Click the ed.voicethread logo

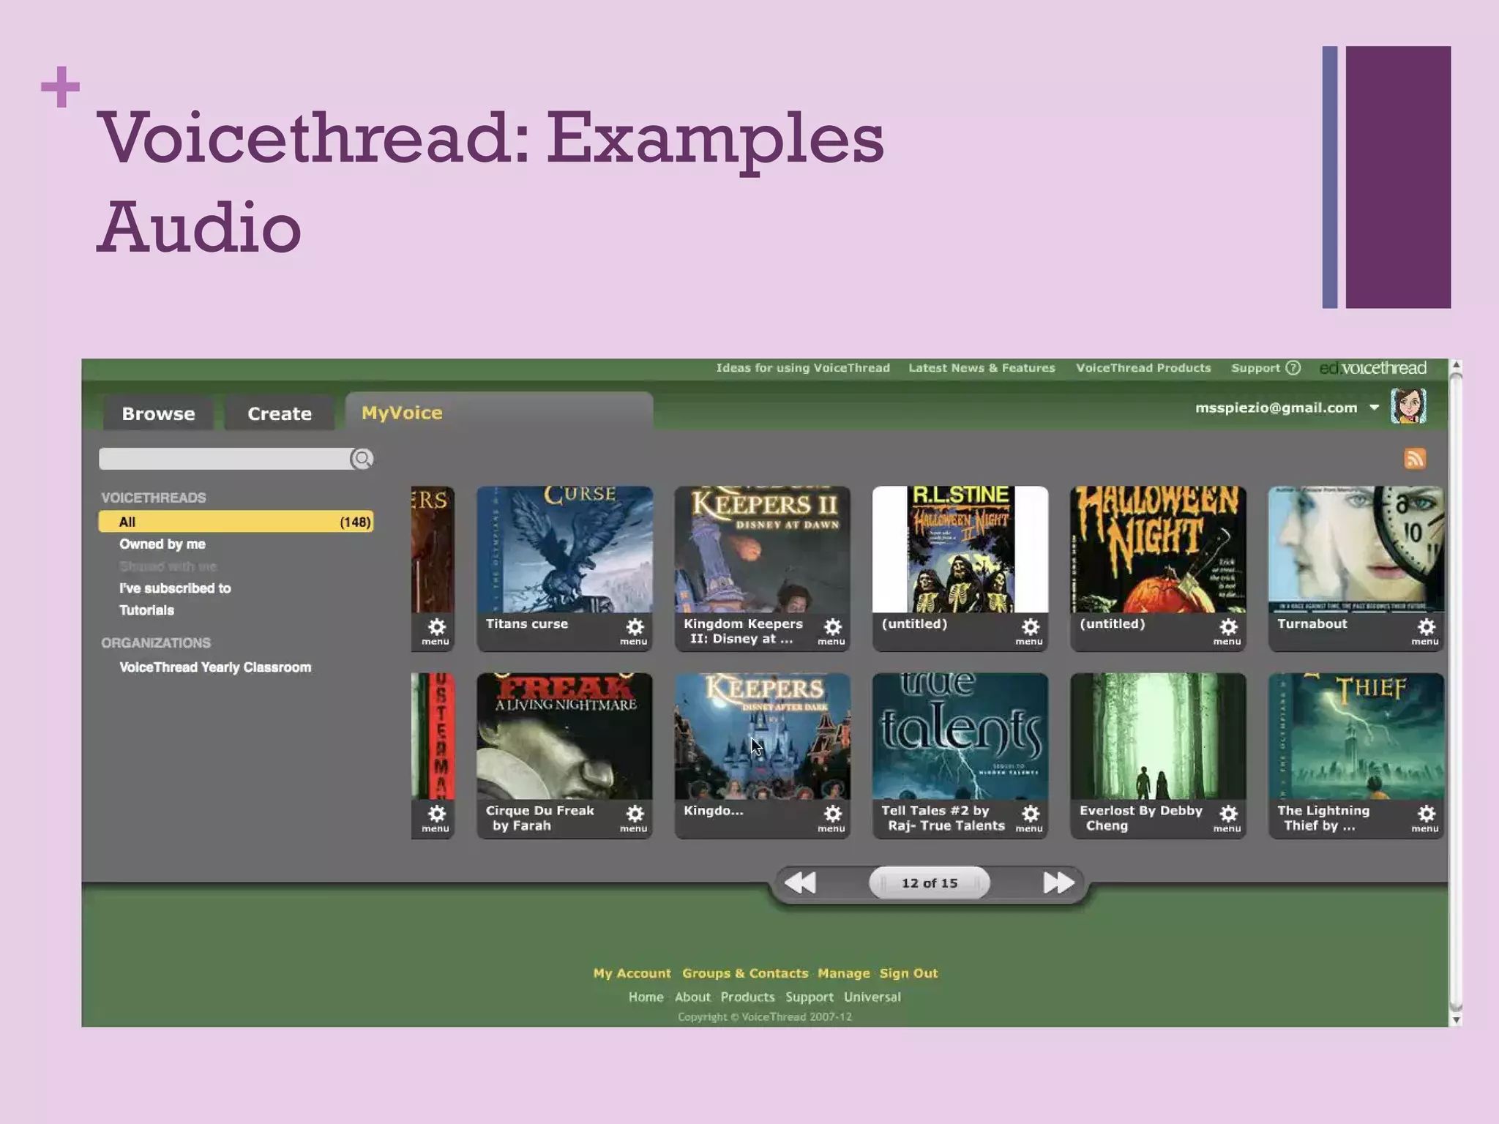pyautogui.click(x=1372, y=368)
